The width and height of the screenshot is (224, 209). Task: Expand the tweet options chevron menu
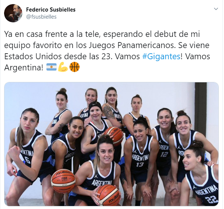click(216, 9)
